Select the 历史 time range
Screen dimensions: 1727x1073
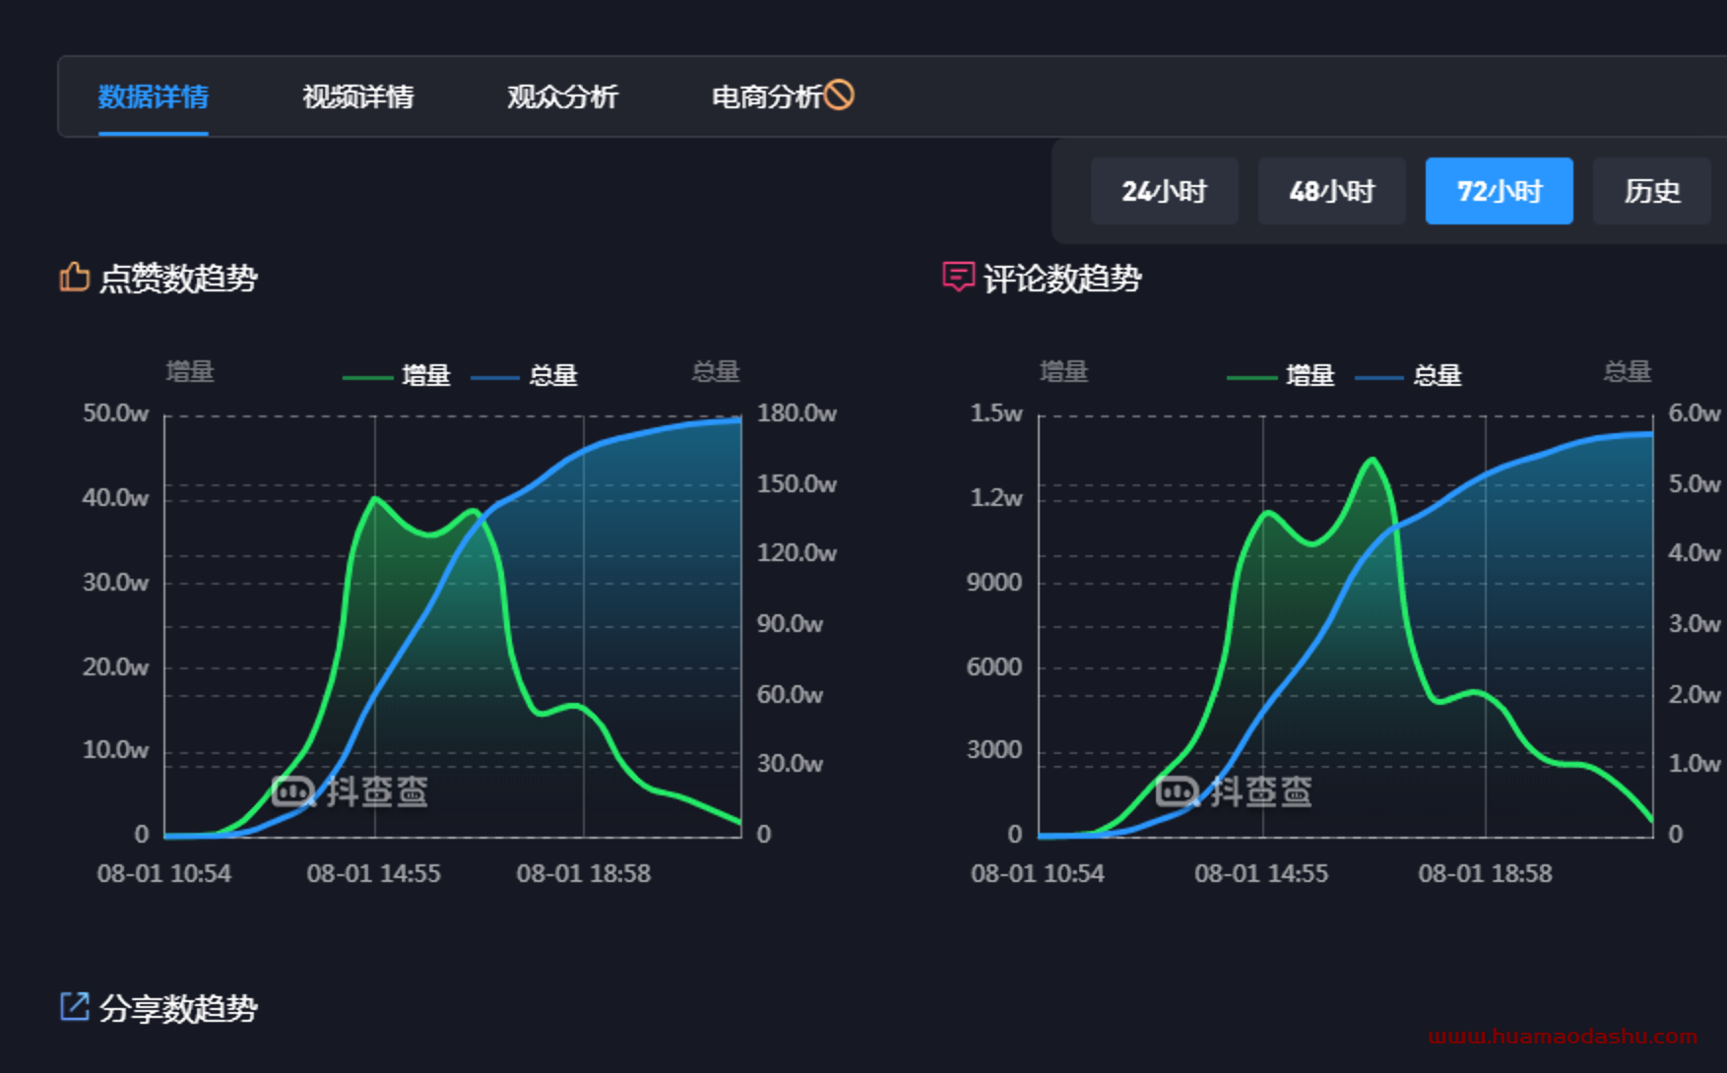[1652, 191]
